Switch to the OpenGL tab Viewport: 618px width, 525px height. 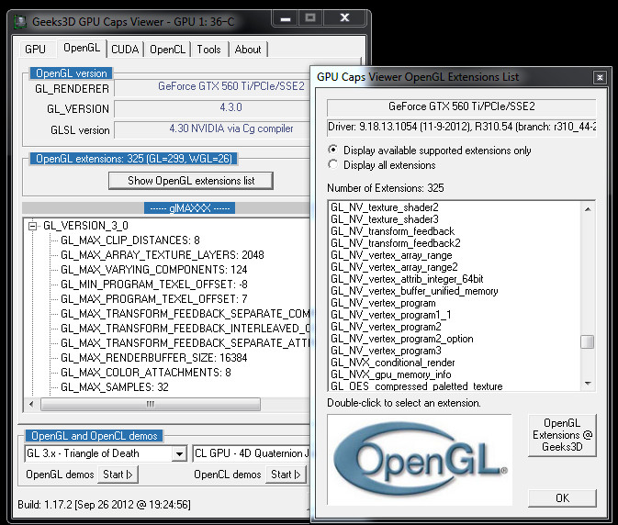tap(82, 48)
